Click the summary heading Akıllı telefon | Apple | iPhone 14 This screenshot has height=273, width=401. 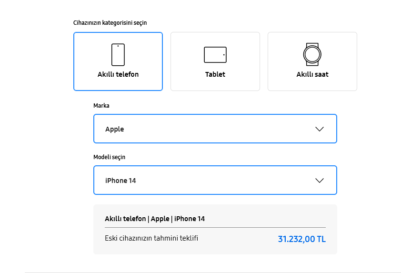(155, 219)
